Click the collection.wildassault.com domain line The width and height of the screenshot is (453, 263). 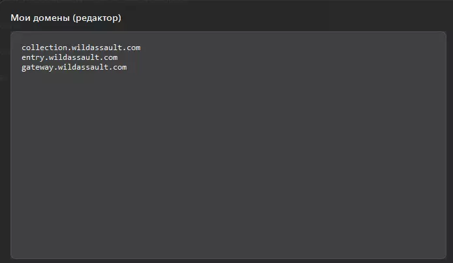pyautogui.click(x=81, y=48)
